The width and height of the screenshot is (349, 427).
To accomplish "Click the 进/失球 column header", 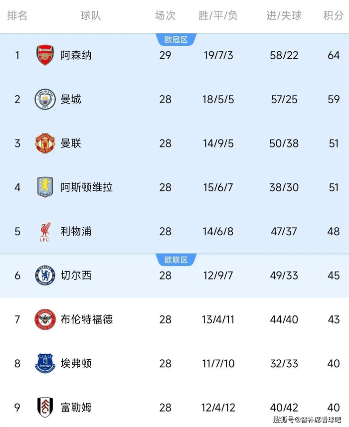I will pyautogui.click(x=284, y=15).
